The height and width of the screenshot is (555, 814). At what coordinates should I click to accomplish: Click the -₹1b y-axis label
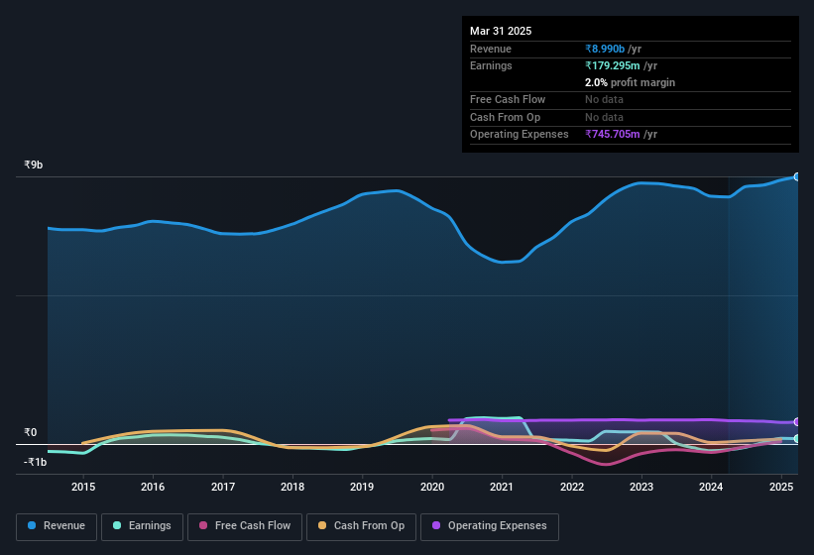tap(35, 462)
